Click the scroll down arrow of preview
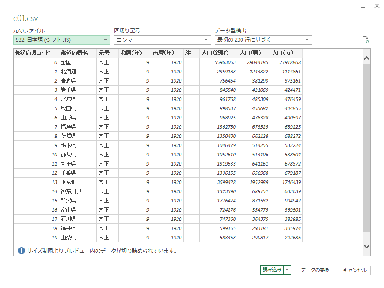Image resolution: width=384 pixels, height=288 pixels. (x=366, y=247)
